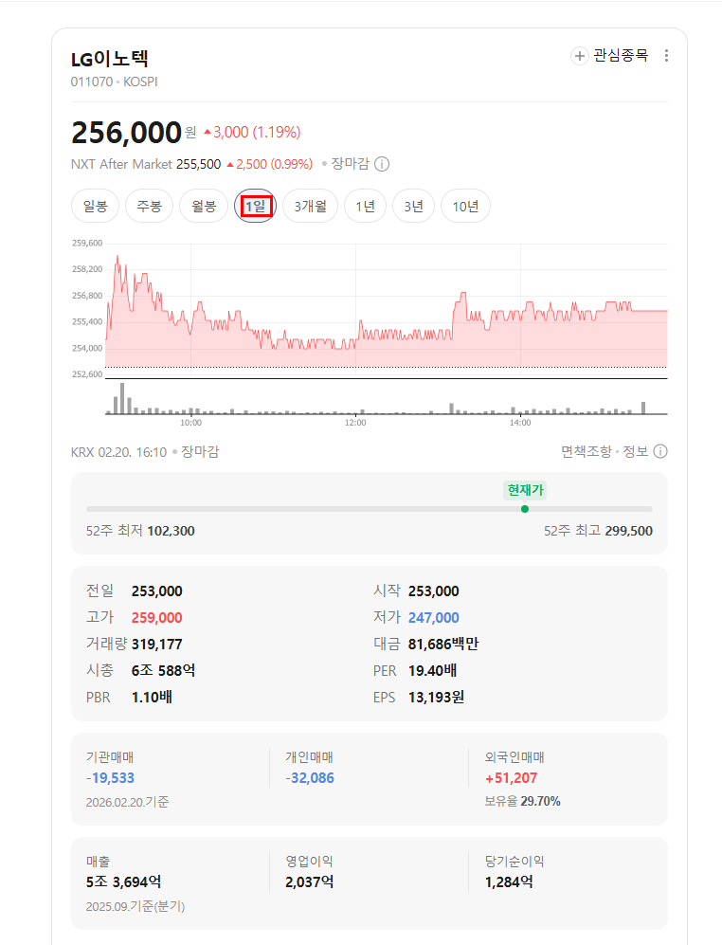The width and height of the screenshot is (722, 945).
Task: Click the 시작 253,000 value
Action: point(433,591)
